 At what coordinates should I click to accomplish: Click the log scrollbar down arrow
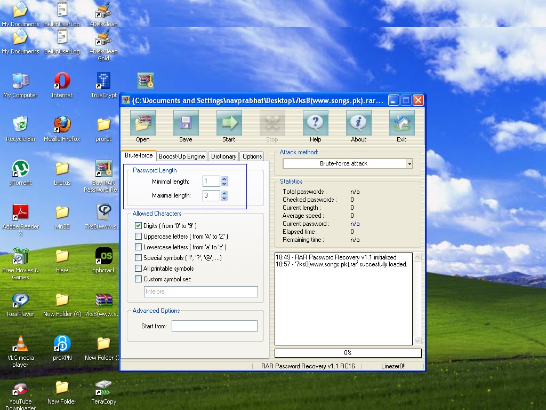pyautogui.click(x=417, y=341)
